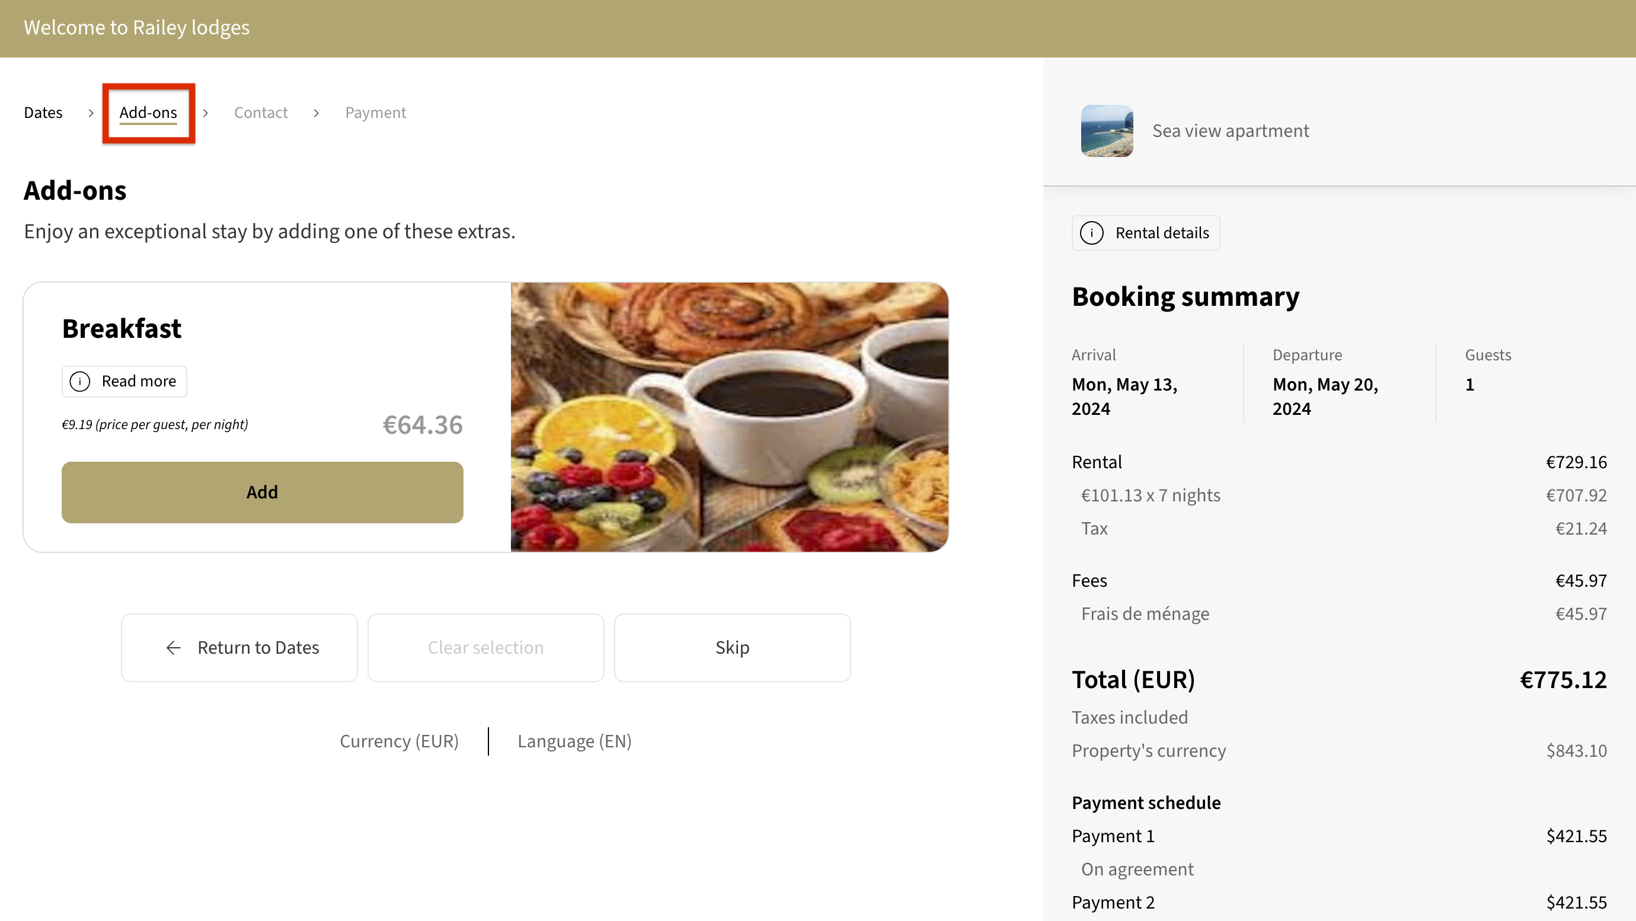
Task: Jump to the Payment step
Action: (375, 113)
